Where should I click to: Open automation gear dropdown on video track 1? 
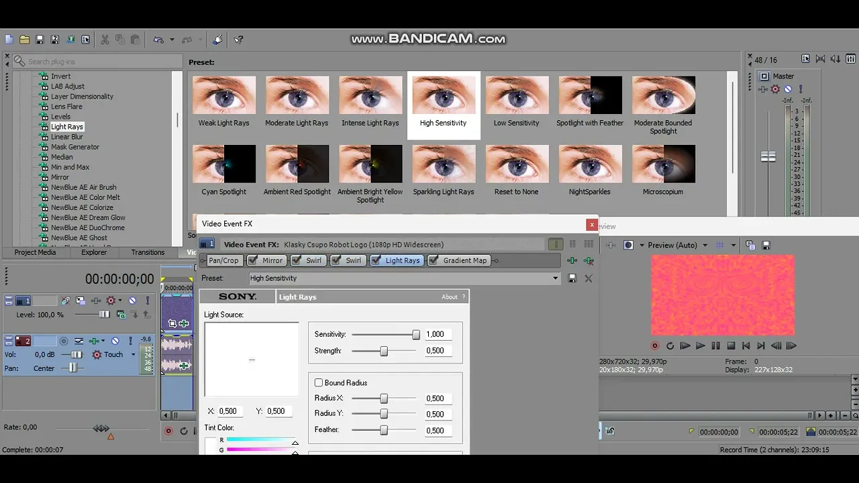pos(119,301)
